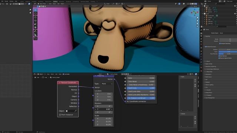Open the Node menu in node editor header
This screenshot has width=237, height=133.
pyautogui.click(x=60, y=74)
